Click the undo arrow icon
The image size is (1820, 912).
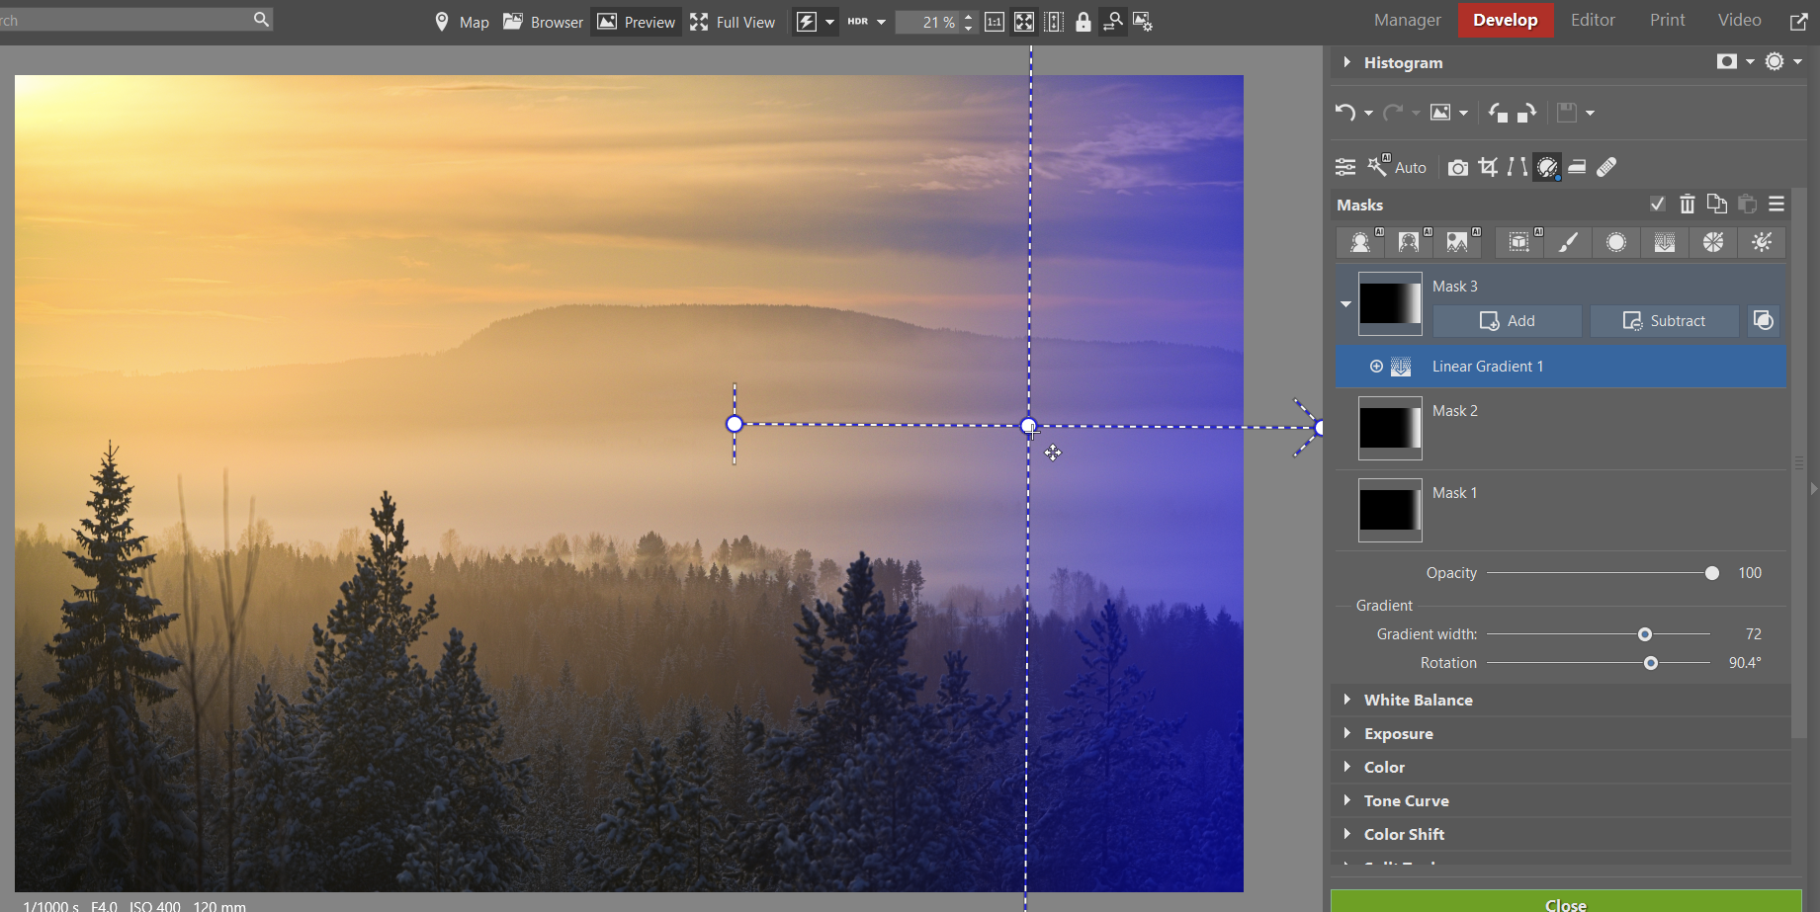pos(1344,113)
